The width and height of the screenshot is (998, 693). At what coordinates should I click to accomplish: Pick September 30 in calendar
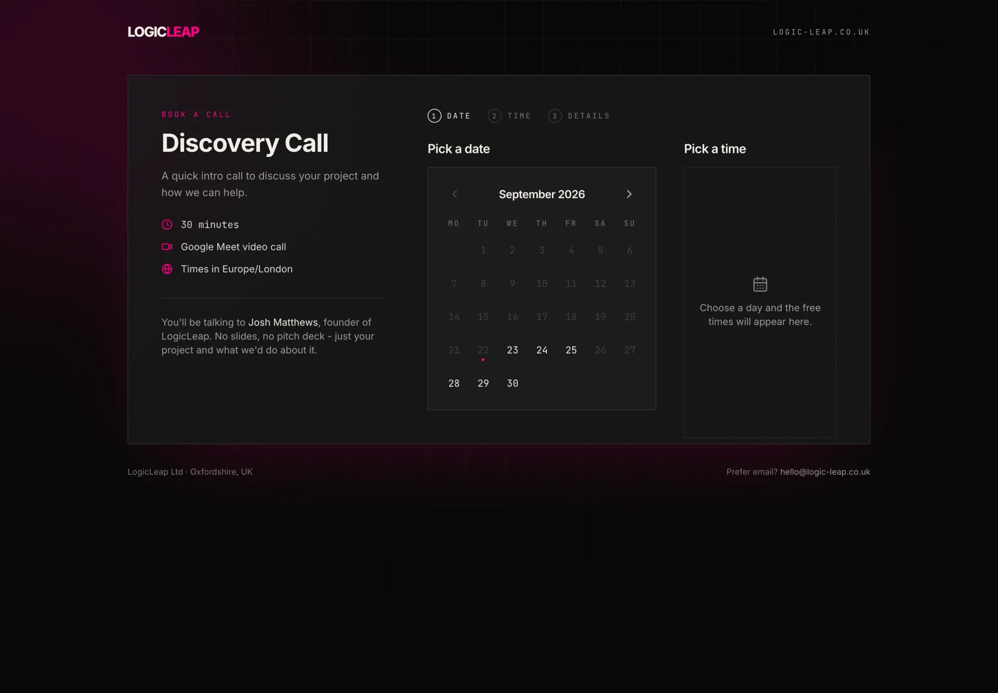513,383
